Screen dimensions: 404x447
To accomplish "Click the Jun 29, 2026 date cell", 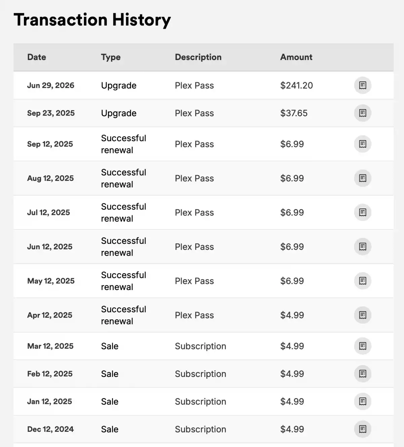I will [x=51, y=85].
